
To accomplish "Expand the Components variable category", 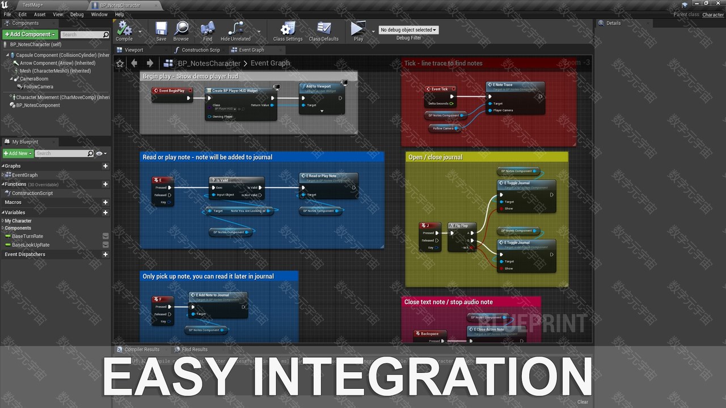I will tap(3, 228).
